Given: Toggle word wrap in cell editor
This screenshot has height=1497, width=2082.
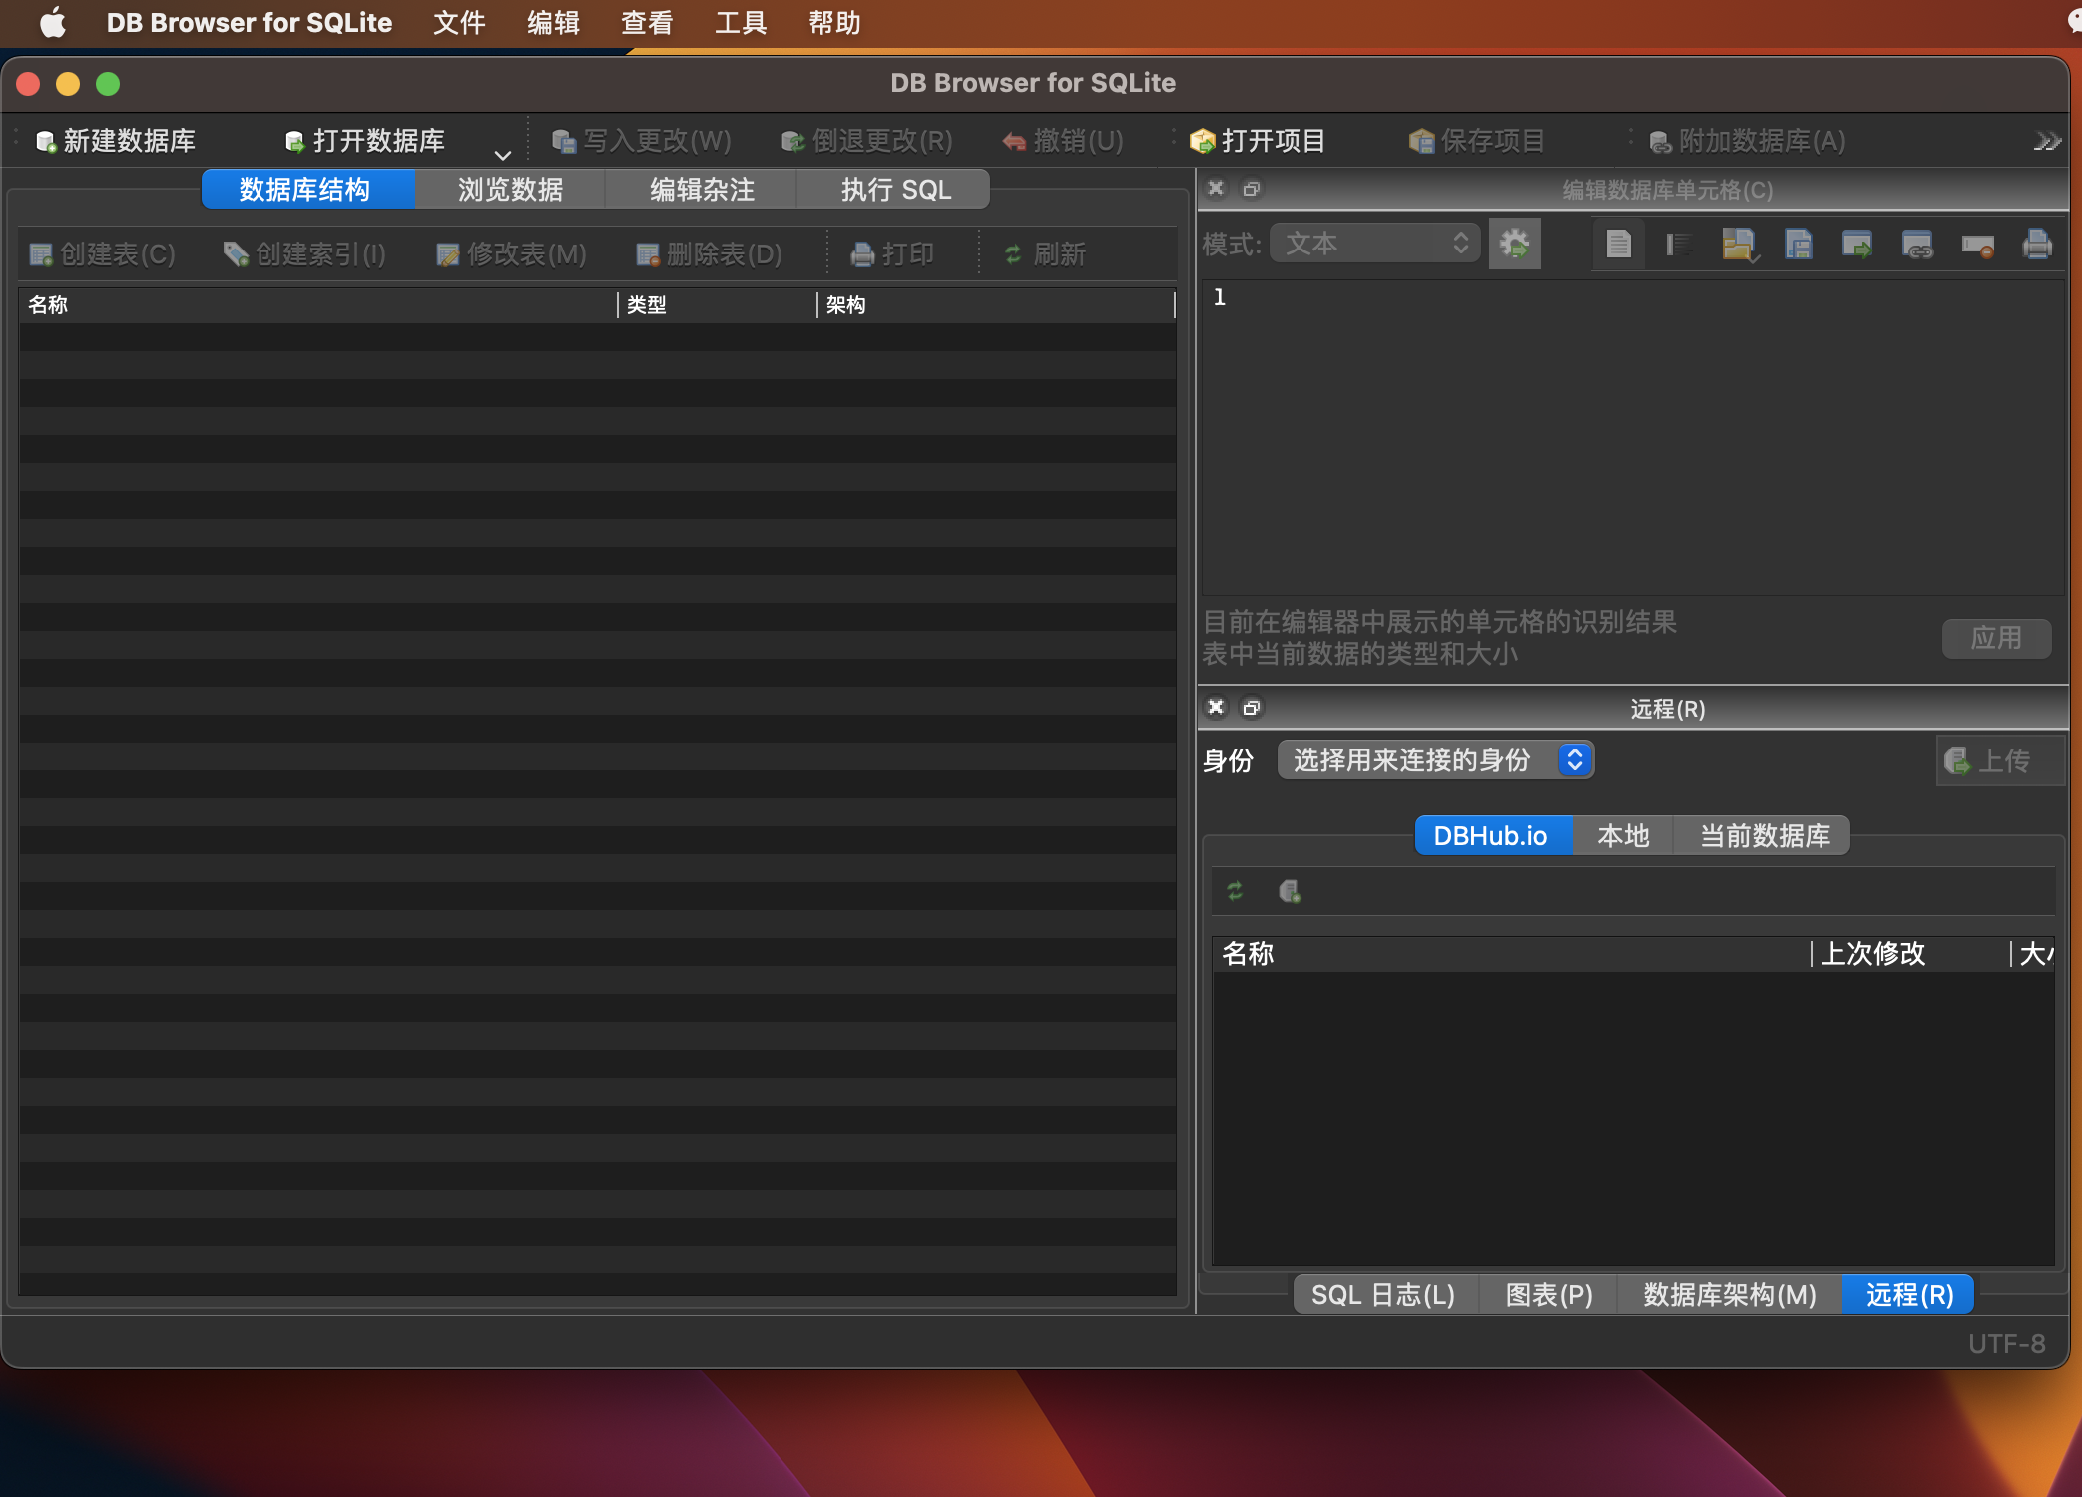Looking at the screenshot, I should (x=1678, y=245).
